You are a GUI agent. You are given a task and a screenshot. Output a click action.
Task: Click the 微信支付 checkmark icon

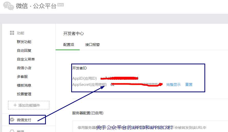click(12, 120)
